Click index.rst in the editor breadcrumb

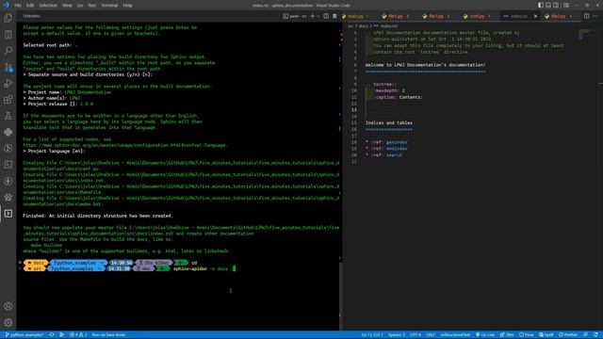[389, 26]
